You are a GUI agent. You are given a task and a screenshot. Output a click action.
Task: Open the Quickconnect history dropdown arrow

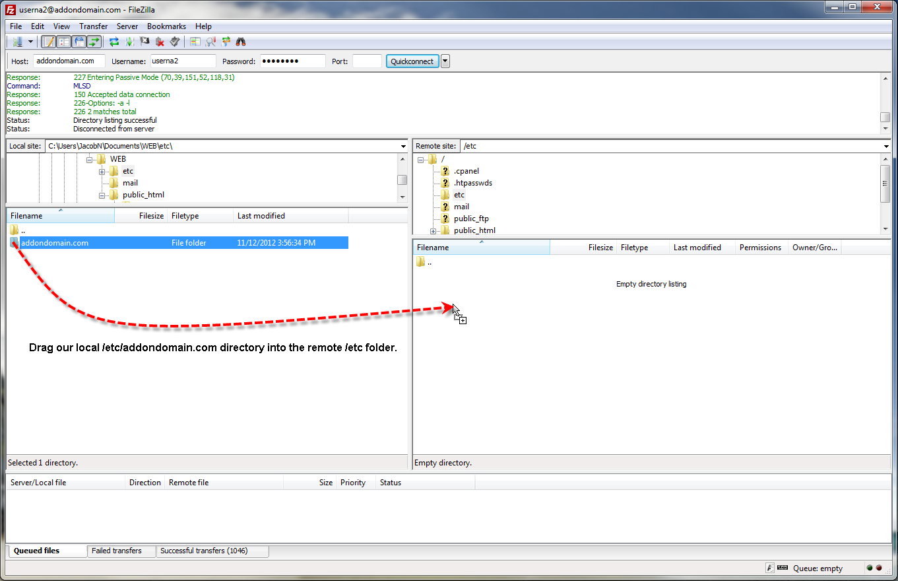pos(445,61)
